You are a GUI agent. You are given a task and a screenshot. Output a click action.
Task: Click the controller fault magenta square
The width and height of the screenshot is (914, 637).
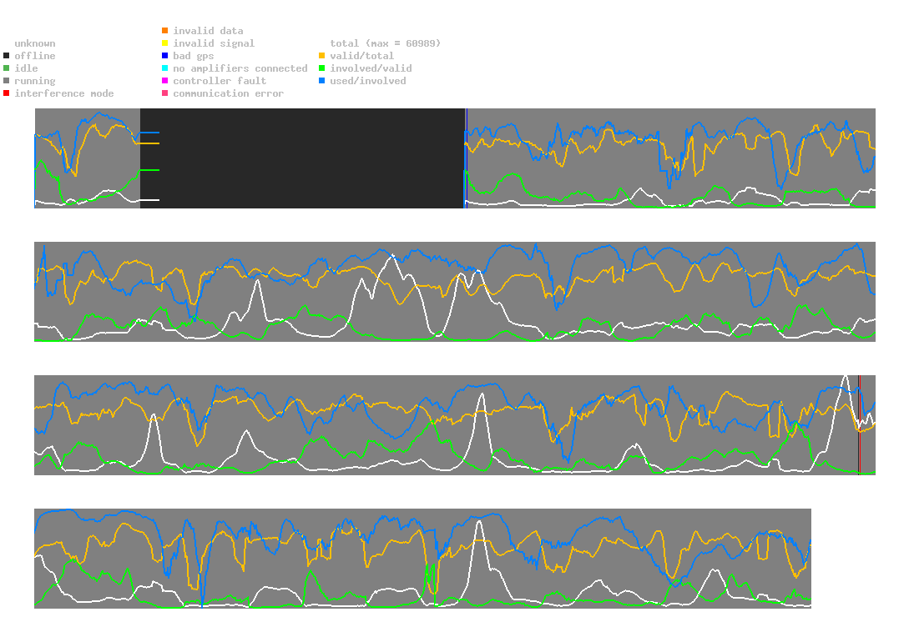click(165, 81)
